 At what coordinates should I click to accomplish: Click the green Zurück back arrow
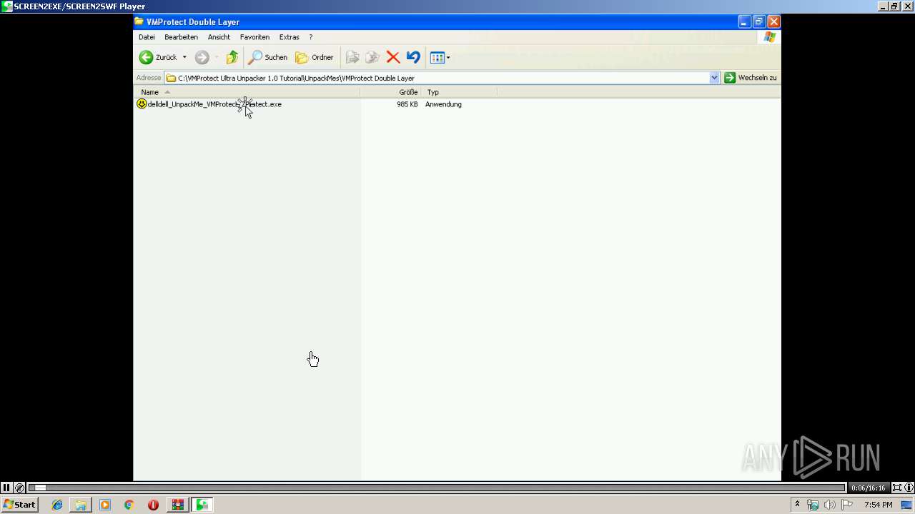146,57
